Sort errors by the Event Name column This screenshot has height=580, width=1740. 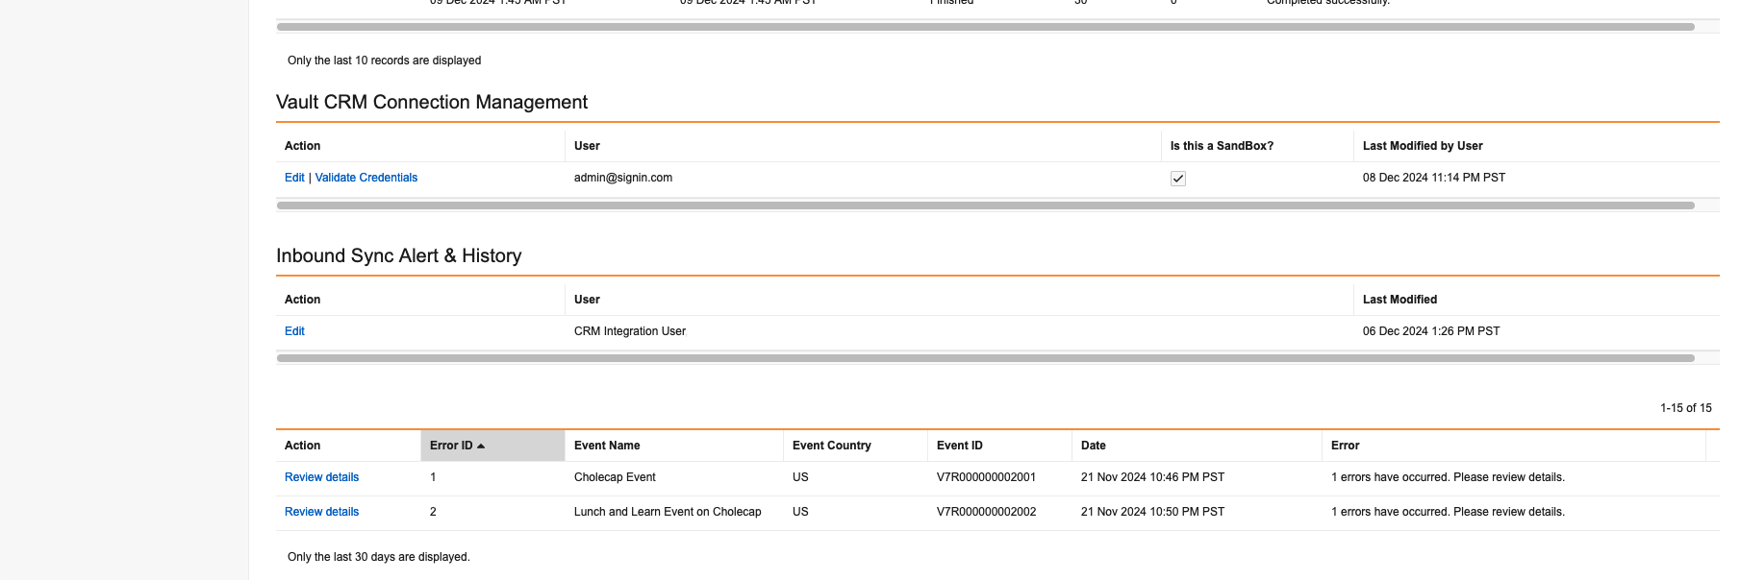pyautogui.click(x=607, y=446)
